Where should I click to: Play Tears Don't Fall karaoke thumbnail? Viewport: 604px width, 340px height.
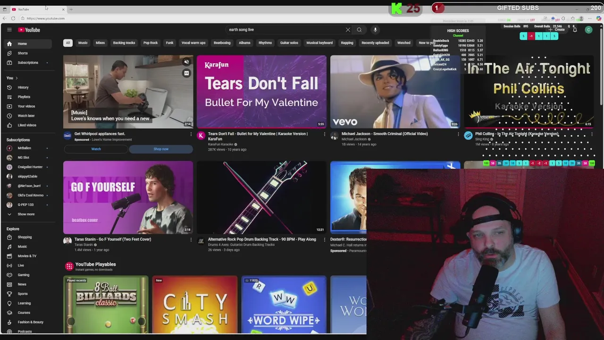pos(261,92)
